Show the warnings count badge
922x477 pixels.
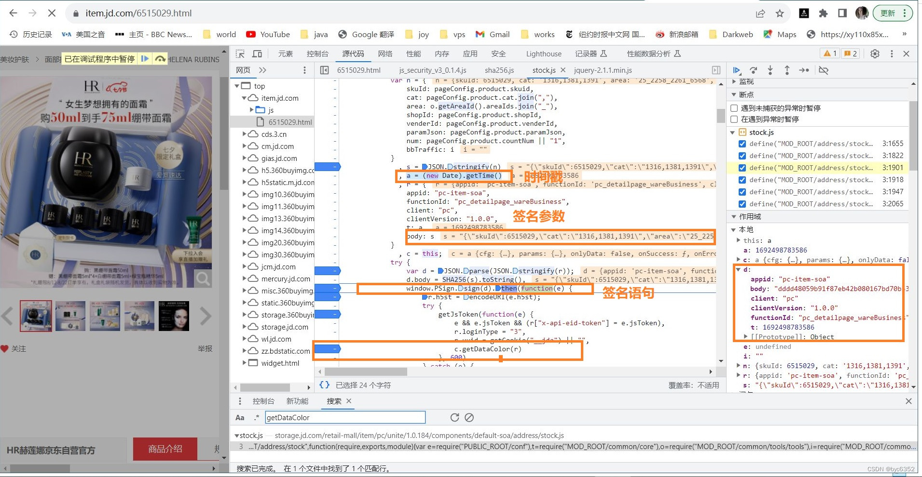click(x=830, y=53)
